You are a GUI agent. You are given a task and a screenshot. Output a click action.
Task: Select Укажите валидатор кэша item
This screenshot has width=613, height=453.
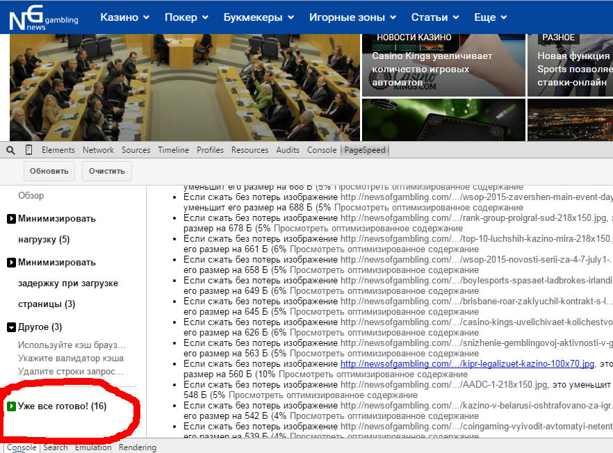(71, 359)
